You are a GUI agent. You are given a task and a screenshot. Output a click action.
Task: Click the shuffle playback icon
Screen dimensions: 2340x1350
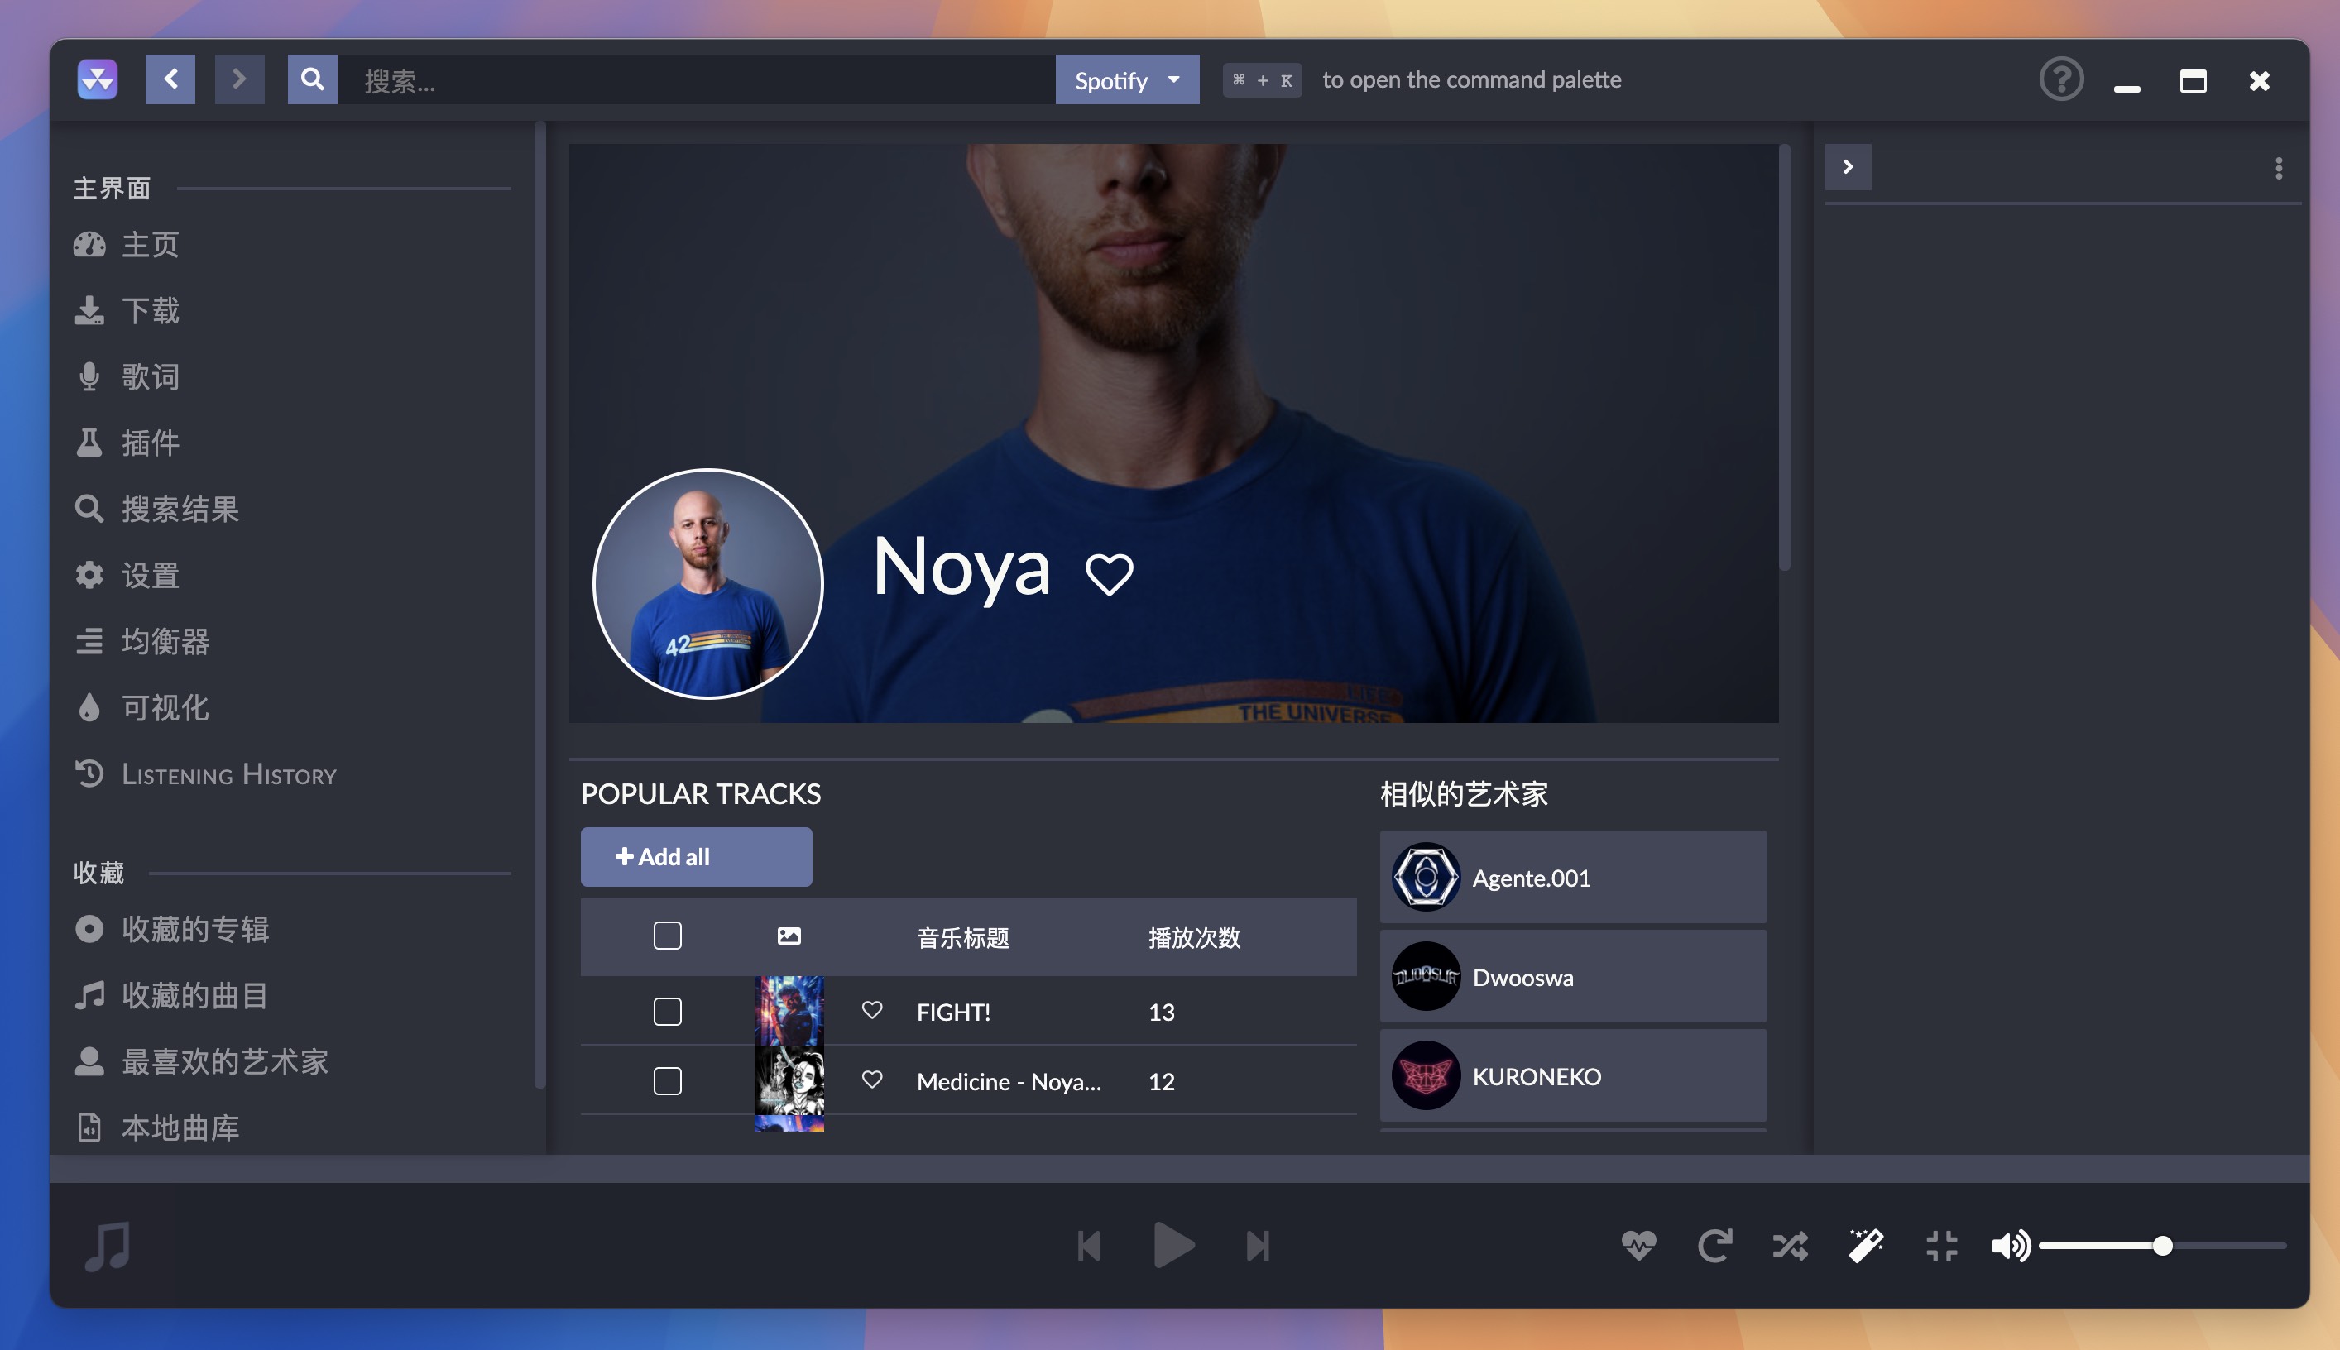pos(1791,1246)
